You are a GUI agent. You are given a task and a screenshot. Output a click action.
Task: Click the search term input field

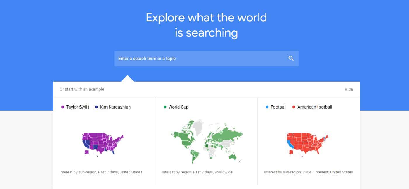[206, 59]
